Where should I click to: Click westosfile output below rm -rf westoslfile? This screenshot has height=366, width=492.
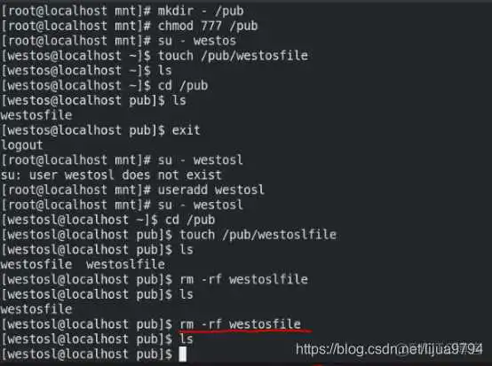(x=36, y=309)
